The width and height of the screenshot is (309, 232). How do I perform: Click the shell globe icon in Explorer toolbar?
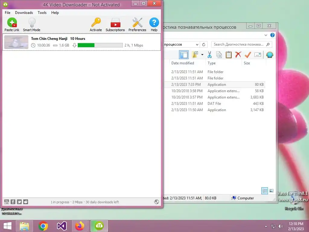coord(269,55)
